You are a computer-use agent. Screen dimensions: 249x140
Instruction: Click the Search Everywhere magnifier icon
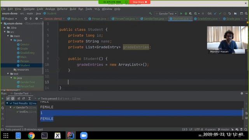tap(246, 14)
